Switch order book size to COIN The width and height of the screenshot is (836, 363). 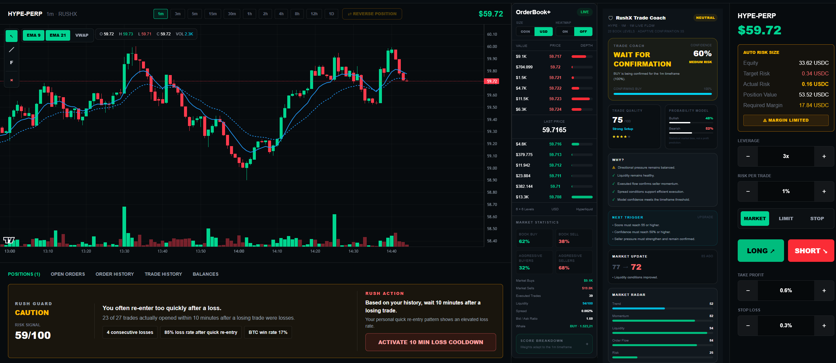(x=525, y=32)
